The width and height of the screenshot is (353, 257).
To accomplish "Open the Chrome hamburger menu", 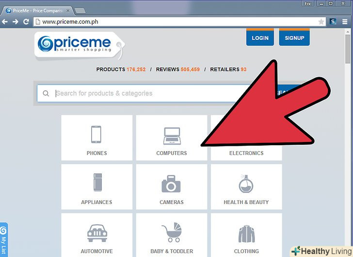I will (345, 22).
